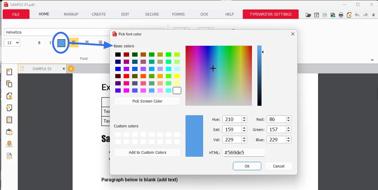The height and width of the screenshot is (190, 378).
Task: Click the blue font color swatch in ribbon
Action: click(x=61, y=43)
